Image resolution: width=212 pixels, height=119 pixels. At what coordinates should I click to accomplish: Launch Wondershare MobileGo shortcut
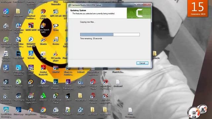pos(19,70)
